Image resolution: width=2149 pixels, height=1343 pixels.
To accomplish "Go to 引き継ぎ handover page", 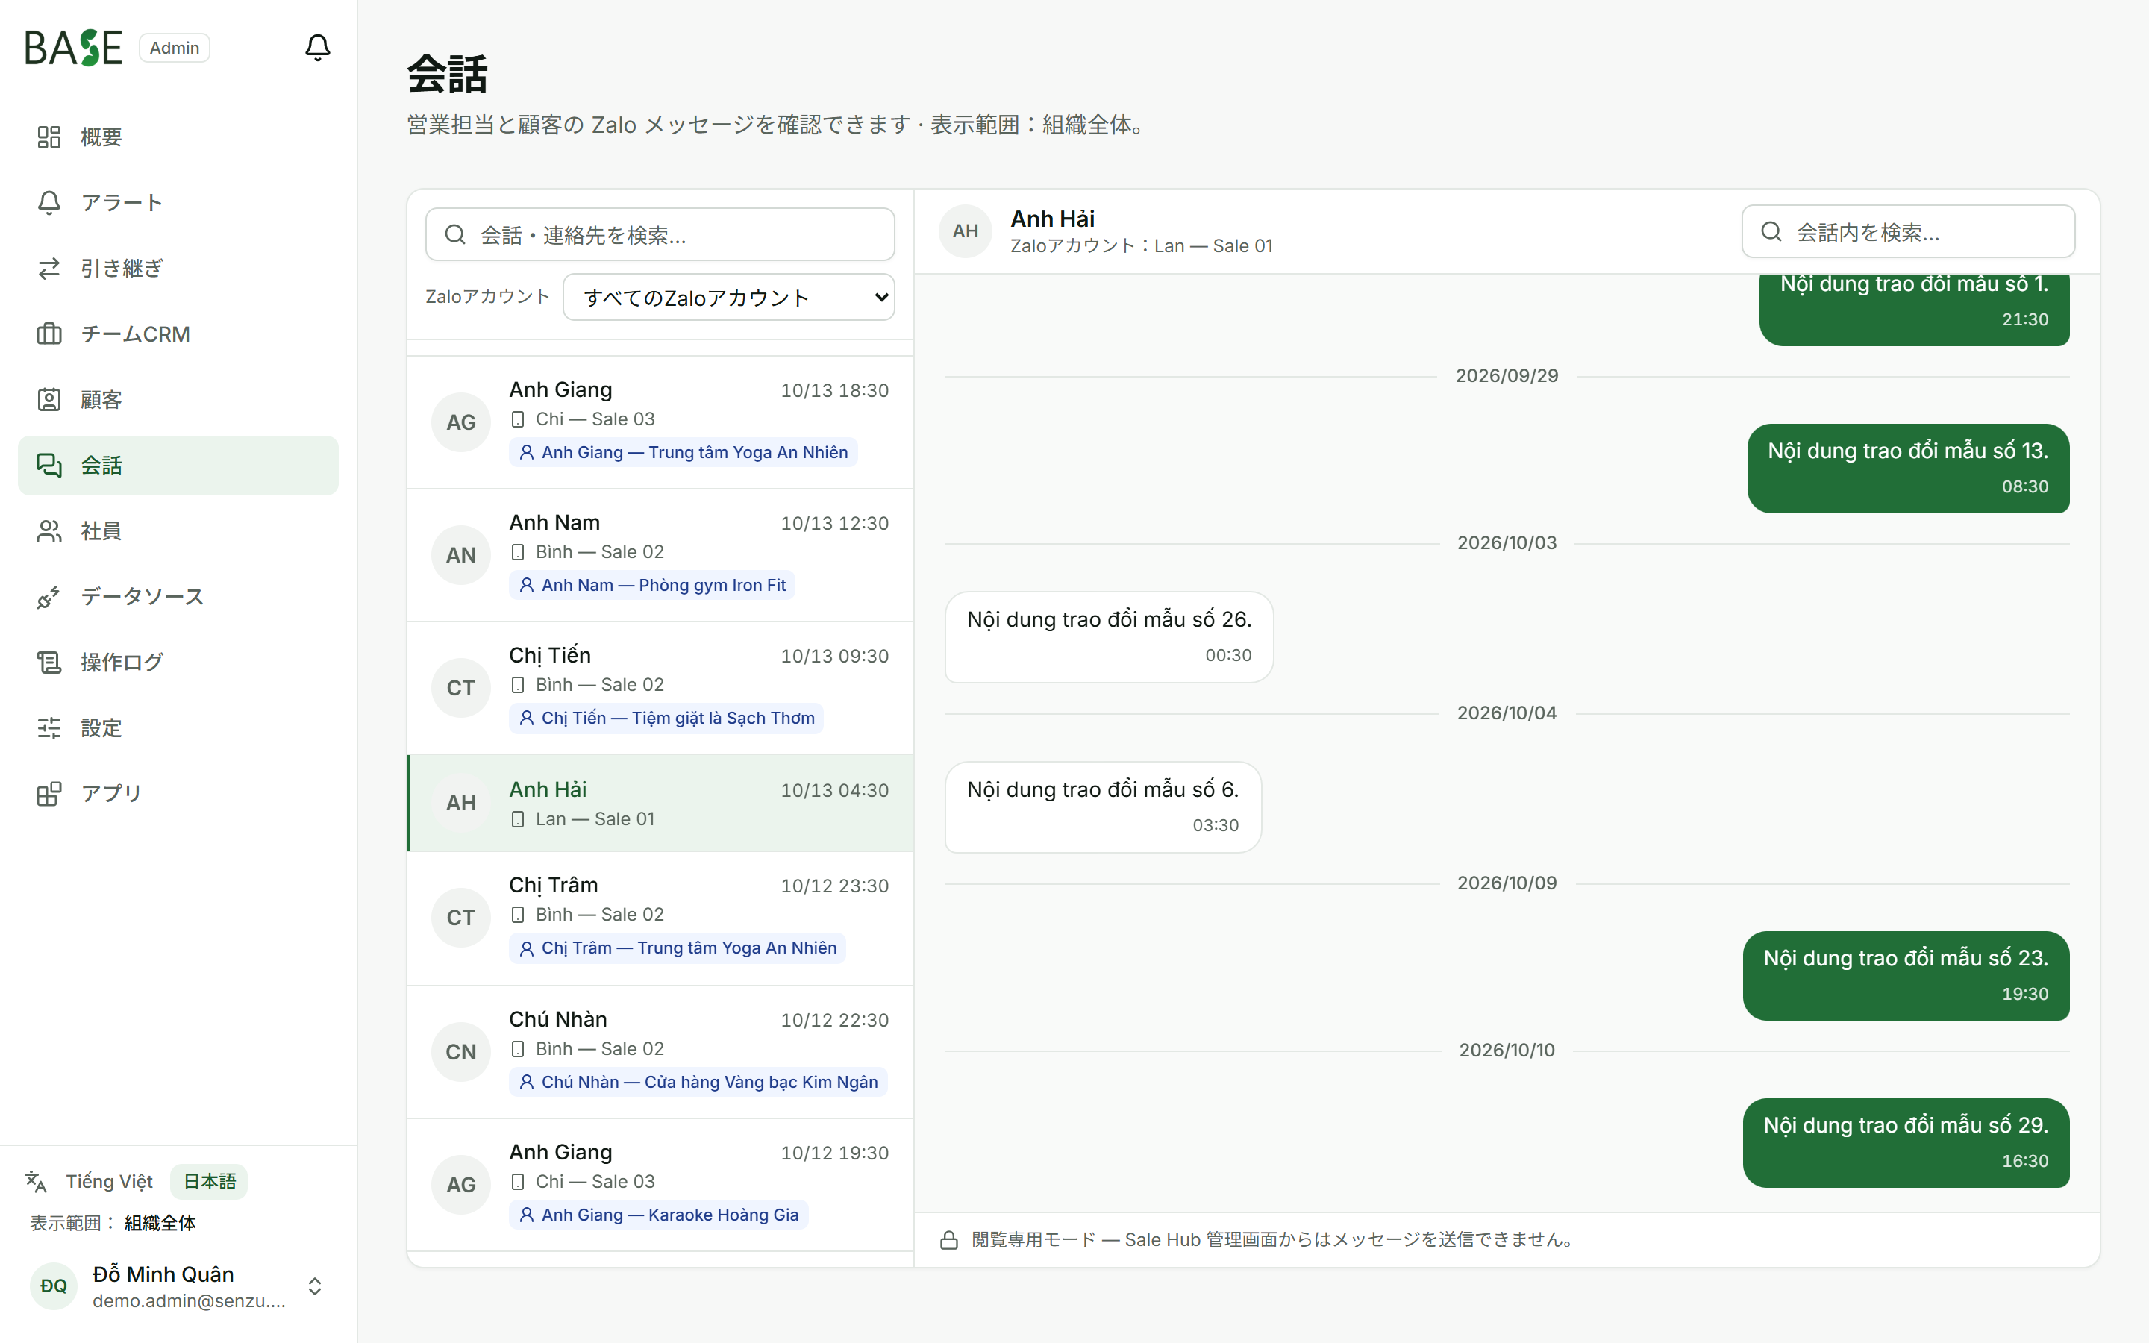I will click(x=178, y=269).
